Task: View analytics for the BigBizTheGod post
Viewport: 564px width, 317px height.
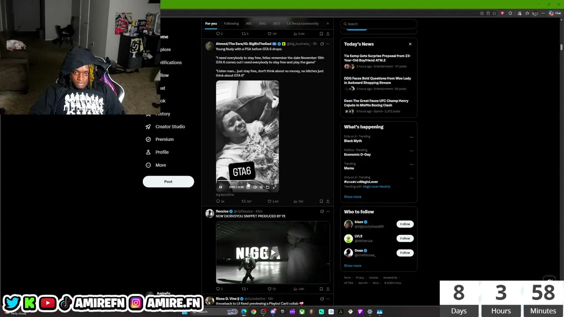Action: click(298, 201)
